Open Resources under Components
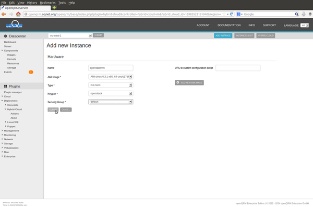 pos(13,64)
